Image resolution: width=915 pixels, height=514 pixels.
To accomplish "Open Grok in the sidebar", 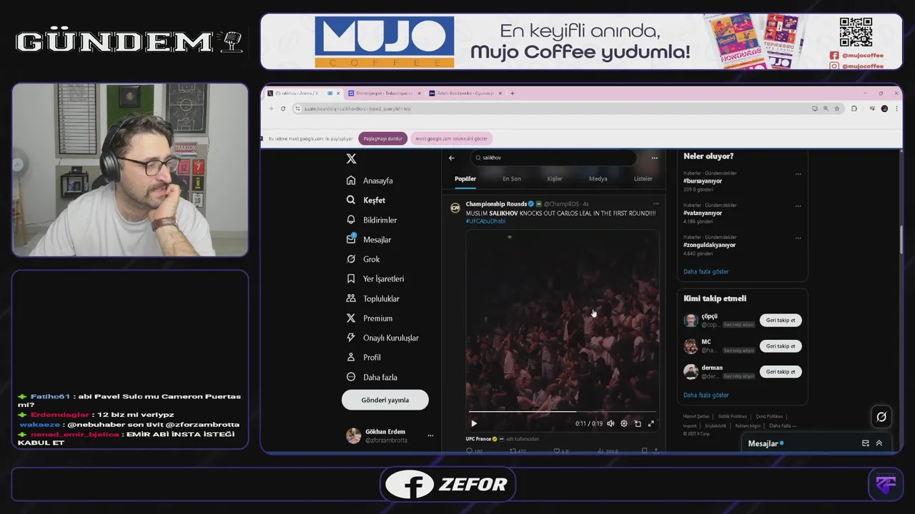I will click(x=362, y=259).
